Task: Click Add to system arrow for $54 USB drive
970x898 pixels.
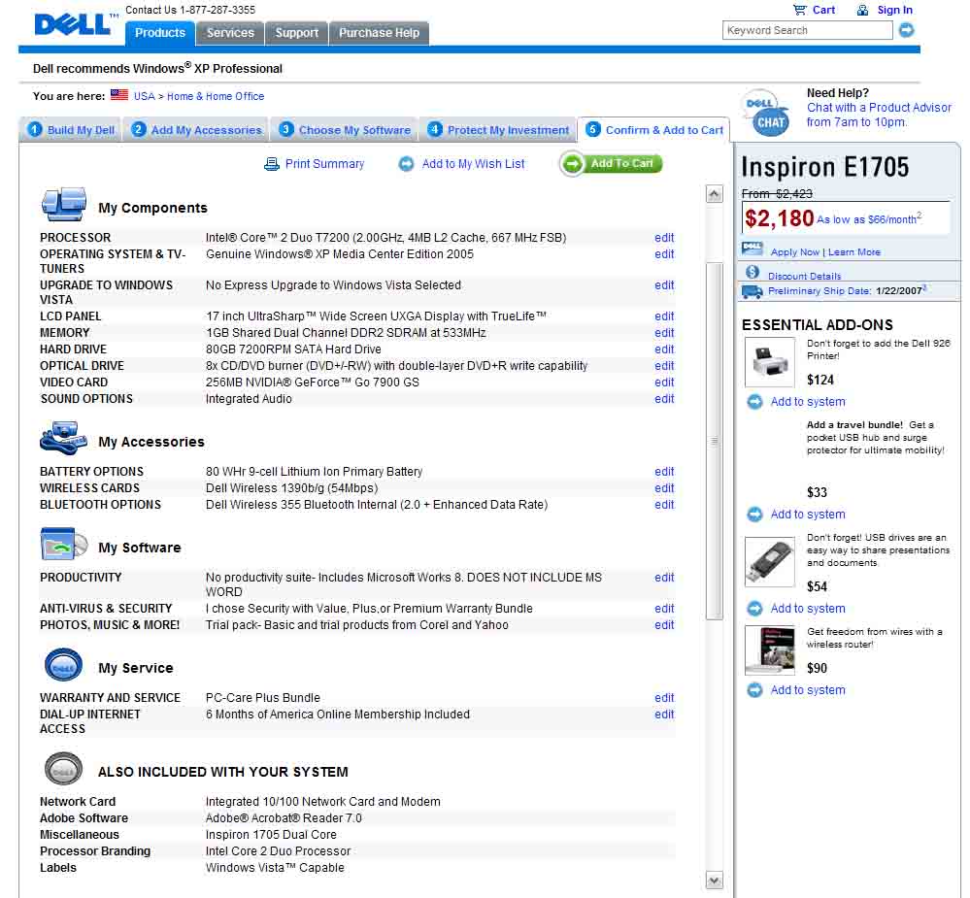Action: pos(754,609)
